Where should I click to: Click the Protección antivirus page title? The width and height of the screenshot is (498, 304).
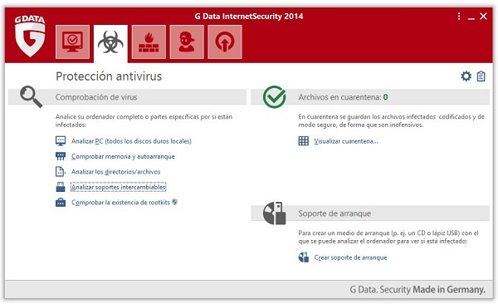pos(109,76)
